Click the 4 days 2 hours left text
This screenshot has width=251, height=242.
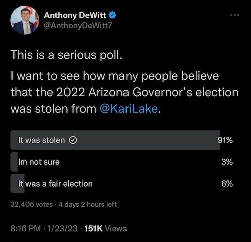click(x=88, y=204)
